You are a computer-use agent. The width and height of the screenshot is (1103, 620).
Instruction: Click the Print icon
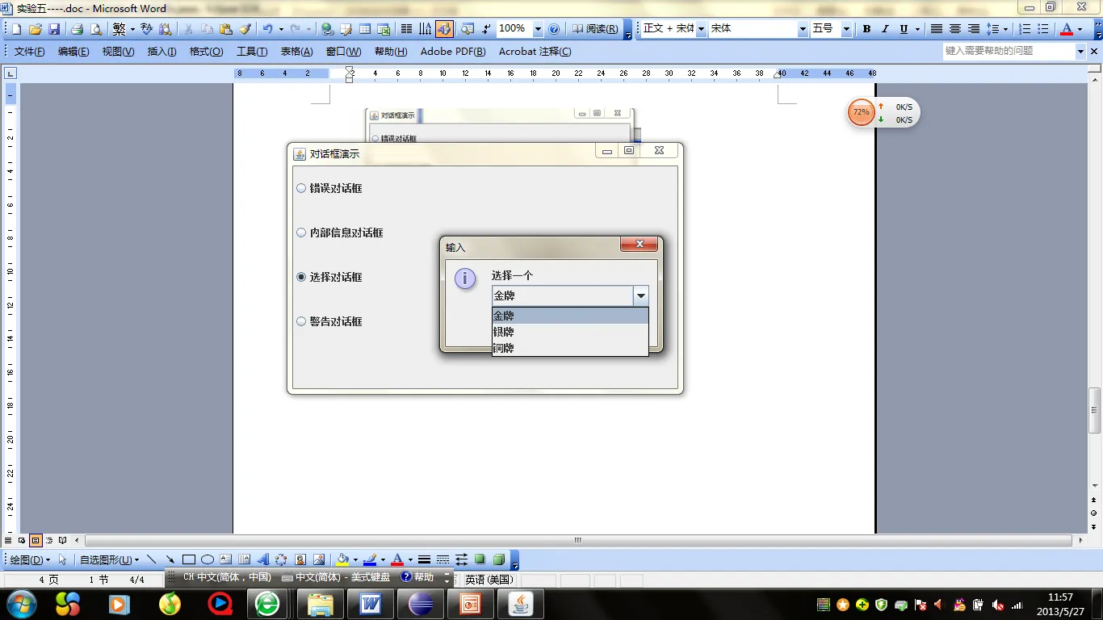77,29
